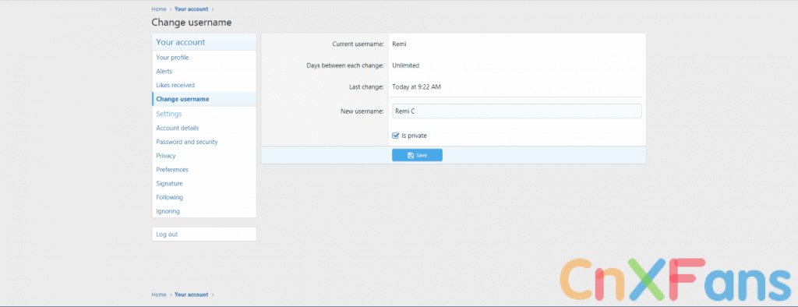
Task: Click the Days between each change label
Action: pos(345,65)
